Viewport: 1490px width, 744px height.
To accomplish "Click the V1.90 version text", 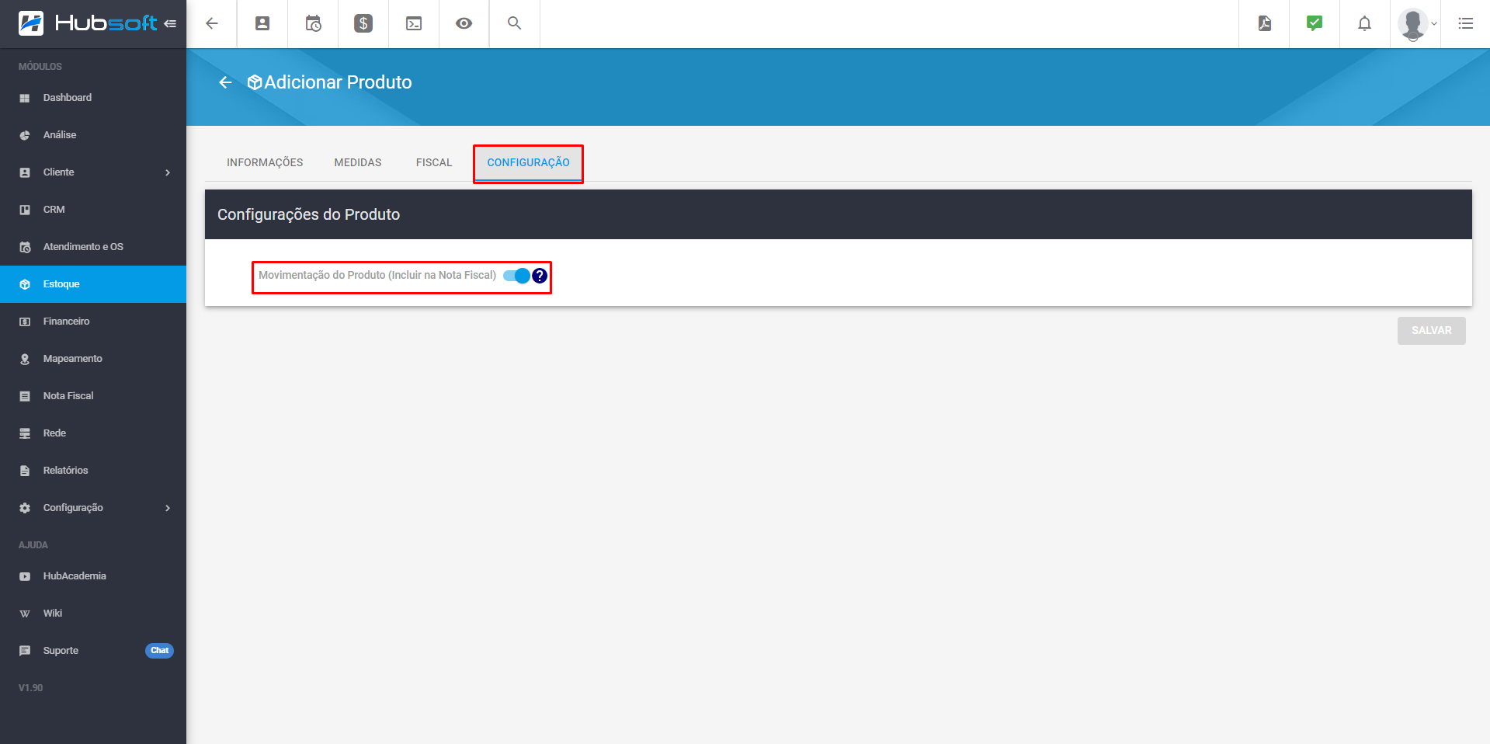I will click(x=31, y=688).
